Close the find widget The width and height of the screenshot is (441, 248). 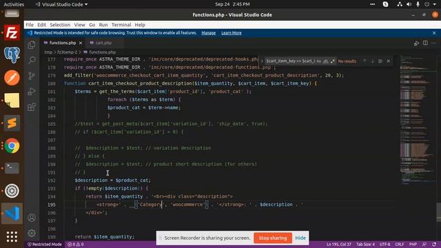pos(389,61)
